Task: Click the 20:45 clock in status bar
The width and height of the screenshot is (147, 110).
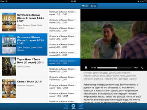Action: click(x=73, y=1)
